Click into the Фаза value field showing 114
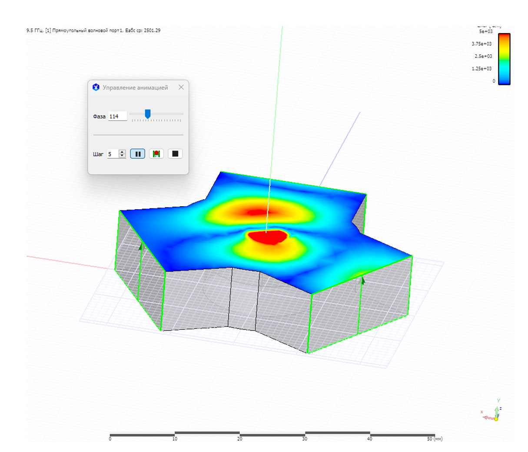 tap(117, 116)
